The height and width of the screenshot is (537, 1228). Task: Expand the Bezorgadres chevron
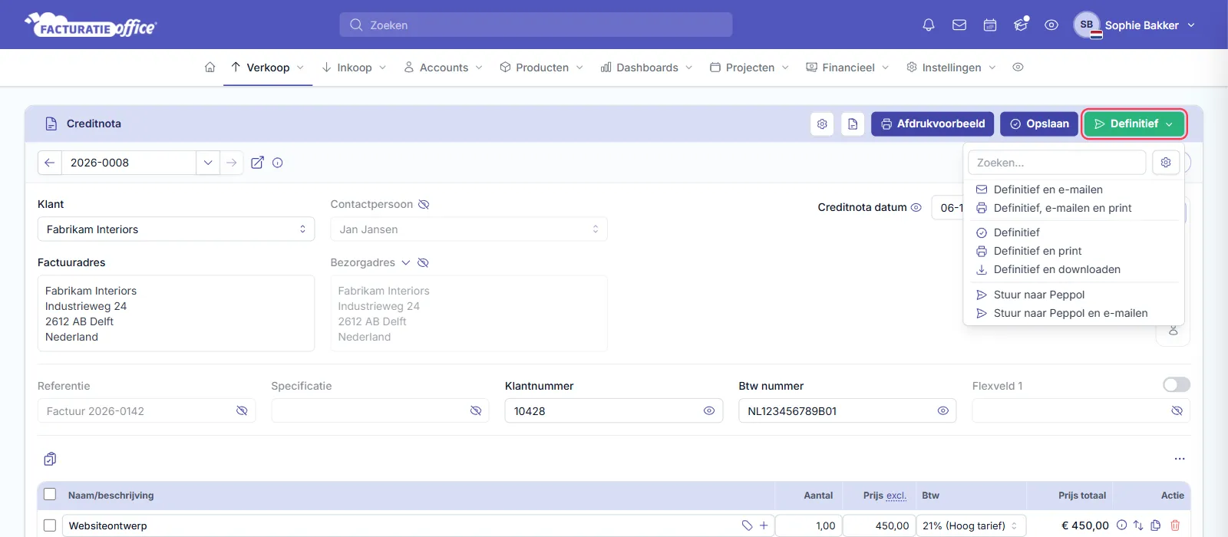click(x=405, y=262)
